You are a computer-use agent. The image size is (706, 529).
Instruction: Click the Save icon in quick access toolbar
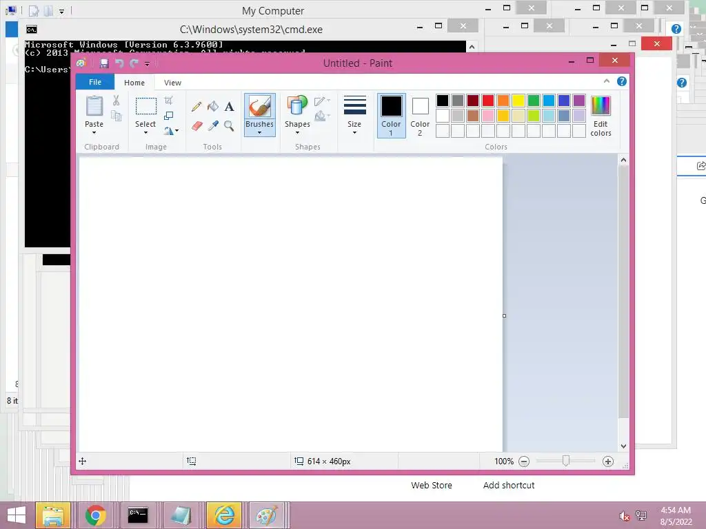(104, 63)
